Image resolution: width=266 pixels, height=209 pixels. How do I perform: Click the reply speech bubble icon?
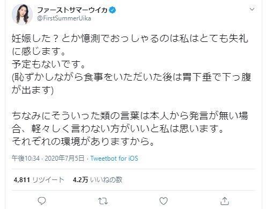pos(42,201)
